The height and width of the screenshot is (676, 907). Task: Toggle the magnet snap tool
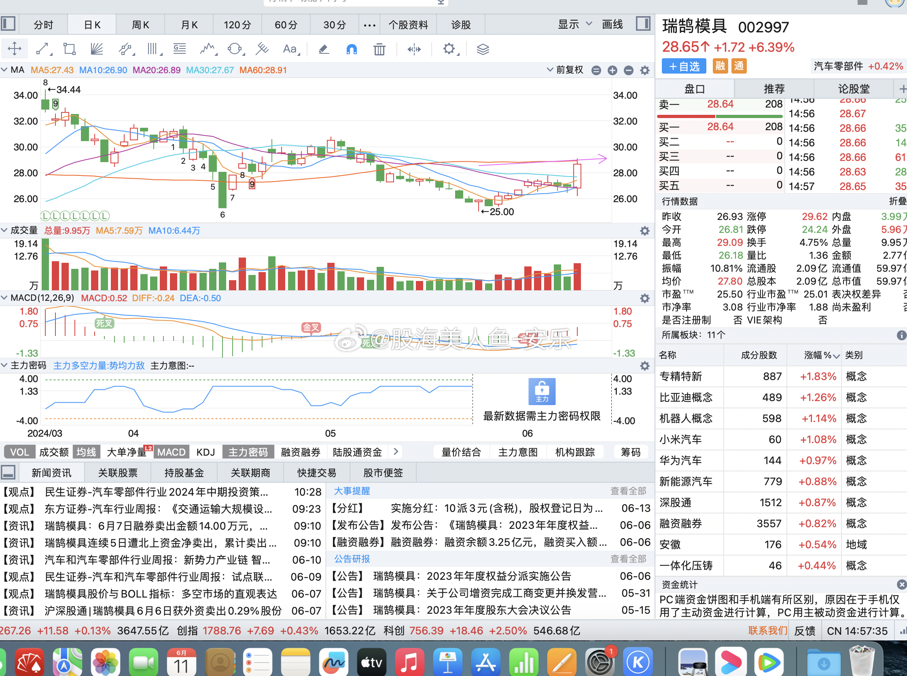(351, 49)
